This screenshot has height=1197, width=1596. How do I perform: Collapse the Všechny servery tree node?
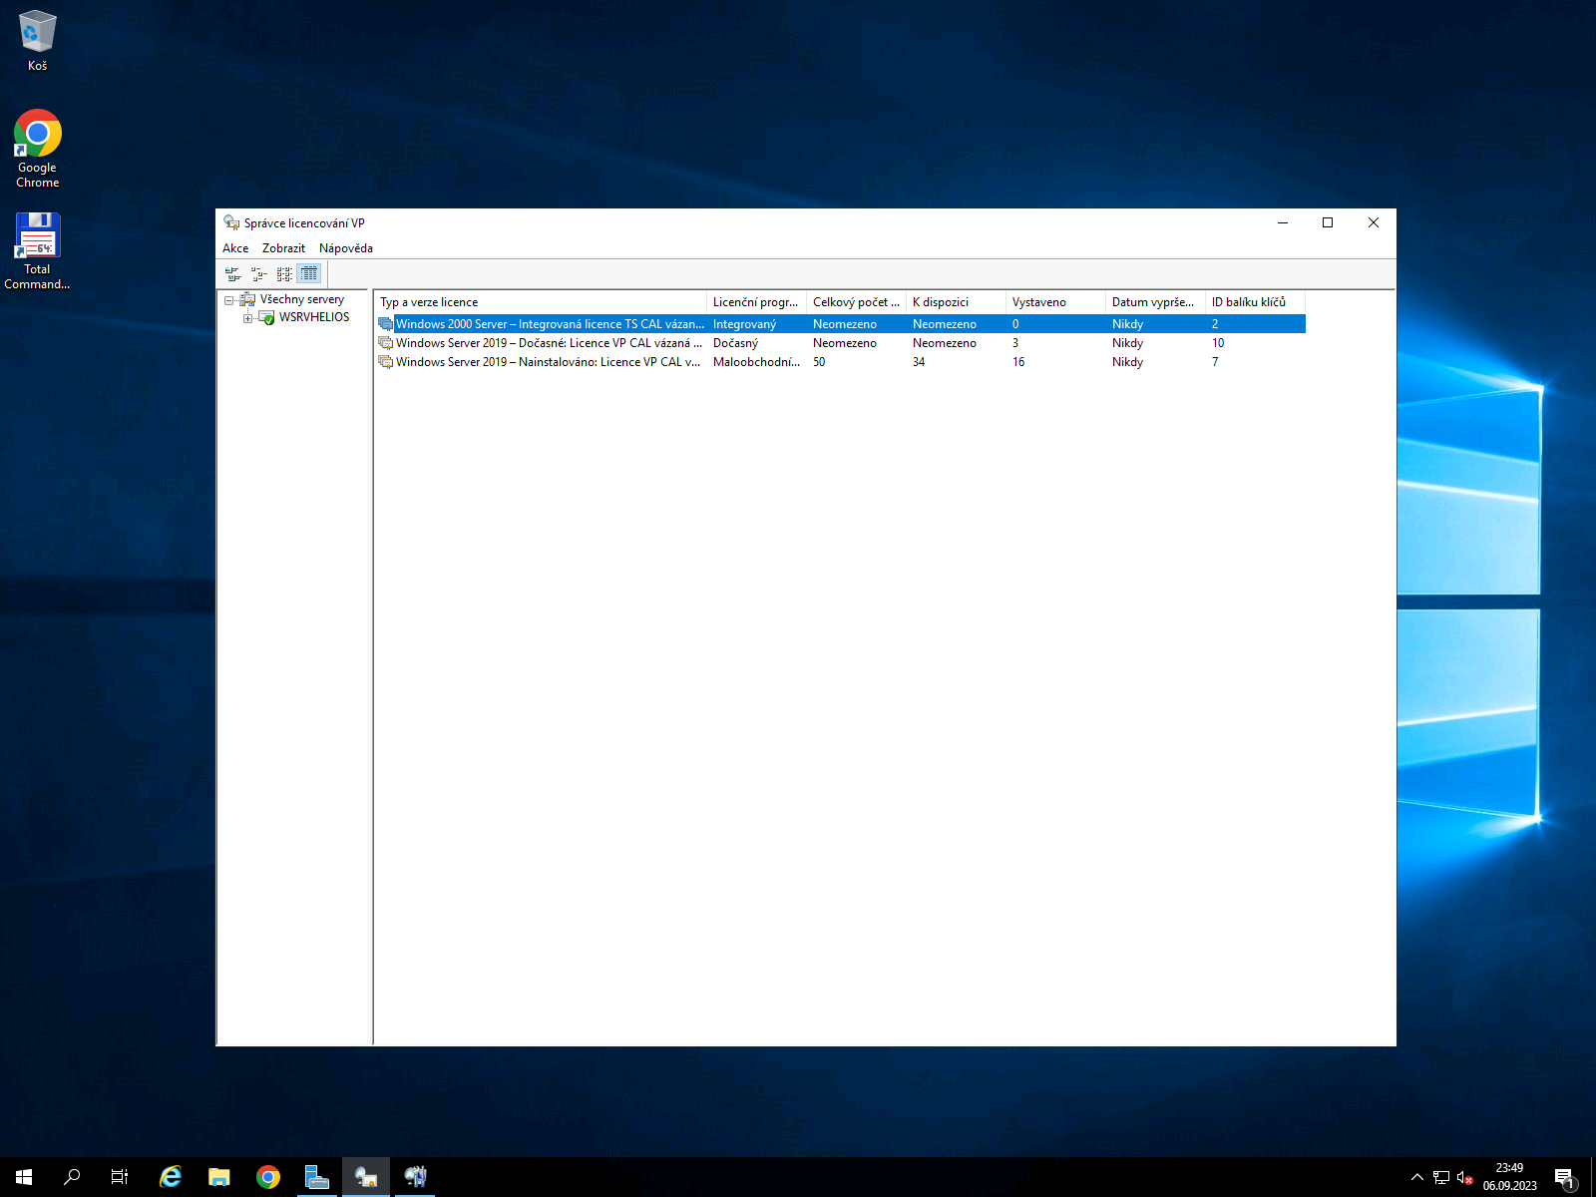coord(230,298)
